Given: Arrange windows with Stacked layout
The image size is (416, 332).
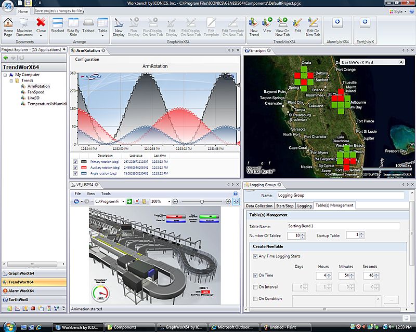Looking at the screenshot, I should [x=57, y=25].
